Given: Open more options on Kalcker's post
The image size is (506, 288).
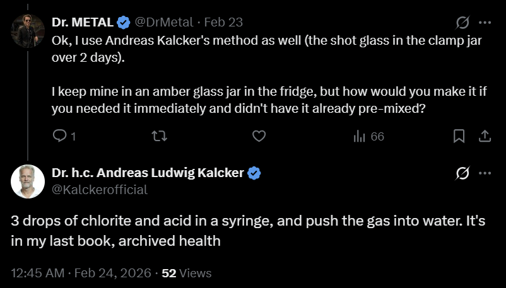Looking at the screenshot, I should pos(485,173).
